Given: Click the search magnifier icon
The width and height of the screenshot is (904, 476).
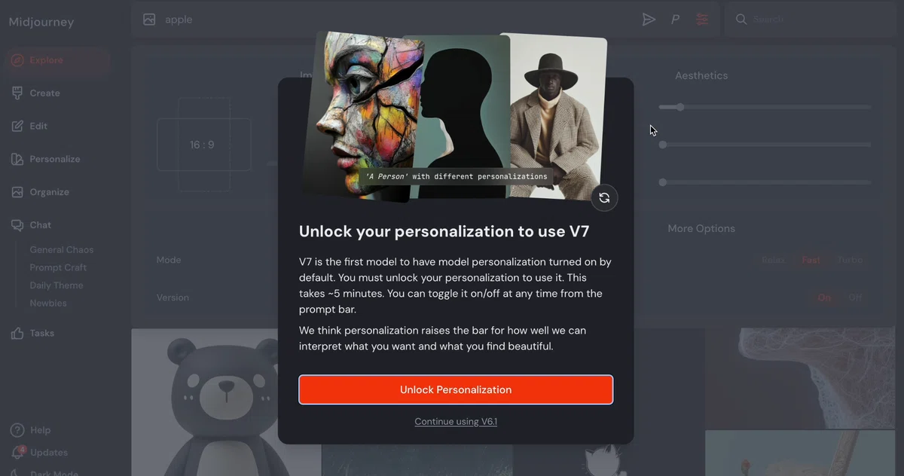Looking at the screenshot, I should coord(741,20).
